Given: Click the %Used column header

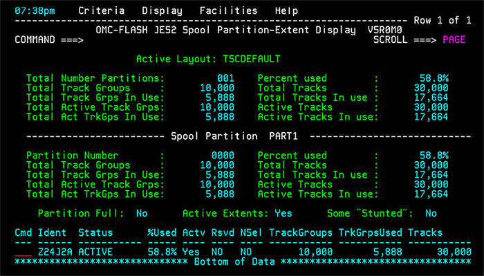Looking at the screenshot, I should [162, 233].
